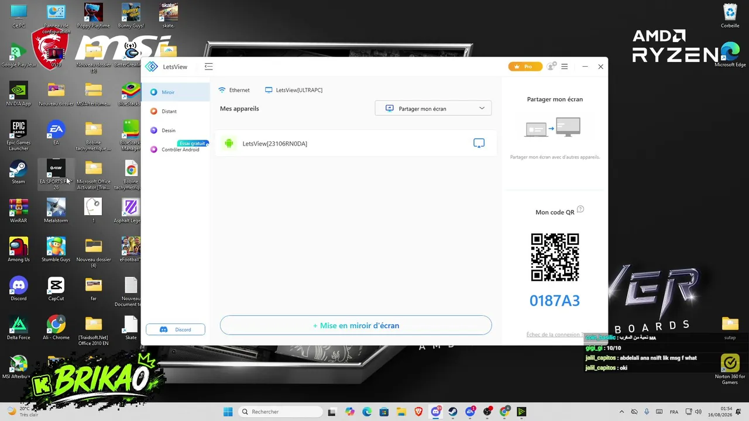Open the Windows Start menu
This screenshot has width=749, height=421.
228,412
